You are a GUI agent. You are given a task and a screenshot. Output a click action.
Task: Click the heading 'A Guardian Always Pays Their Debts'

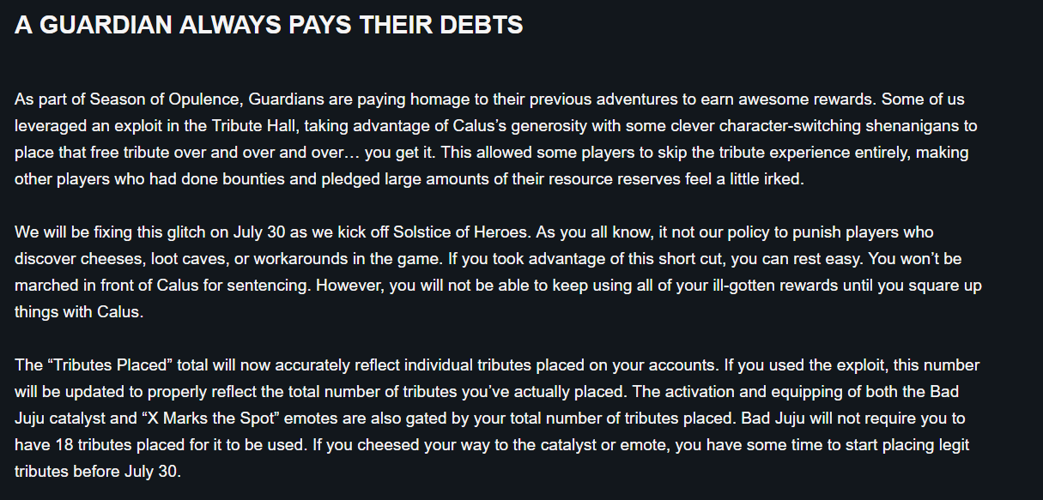tap(269, 26)
